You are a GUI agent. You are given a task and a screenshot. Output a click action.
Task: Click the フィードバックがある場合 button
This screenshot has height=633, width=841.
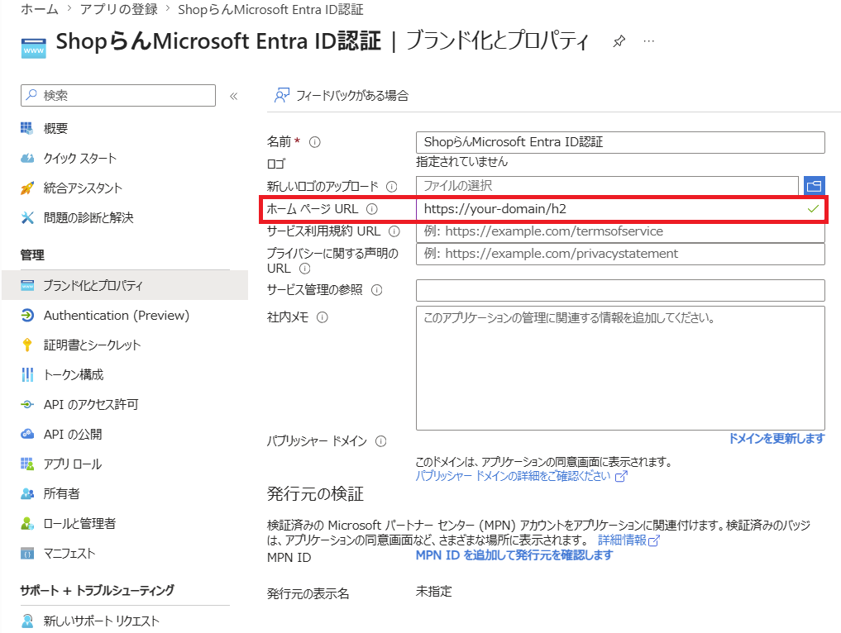pyautogui.click(x=342, y=95)
